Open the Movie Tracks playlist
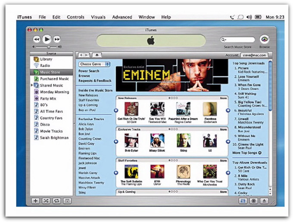Viewport: 293px width, 222px height. click(x=51, y=131)
